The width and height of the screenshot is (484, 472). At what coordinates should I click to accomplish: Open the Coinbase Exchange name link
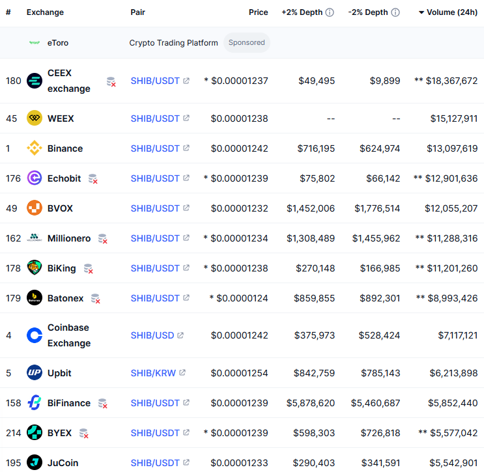click(x=69, y=335)
